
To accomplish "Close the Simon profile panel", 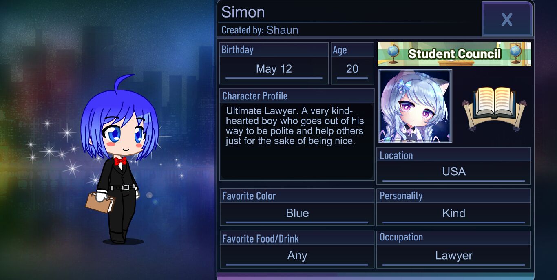I will coord(507,19).
